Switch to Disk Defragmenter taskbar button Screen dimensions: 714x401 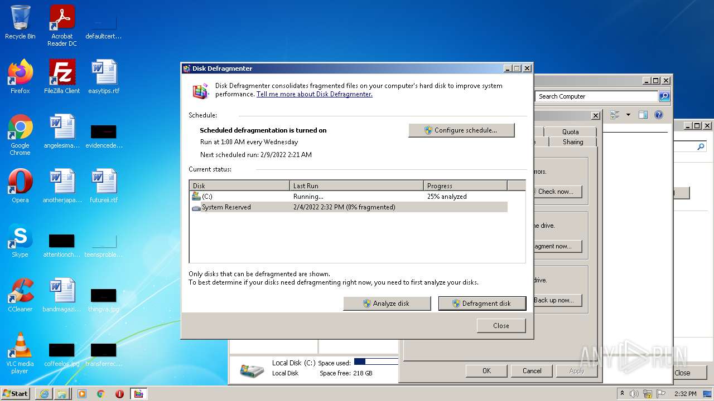[x=138, y=394]
